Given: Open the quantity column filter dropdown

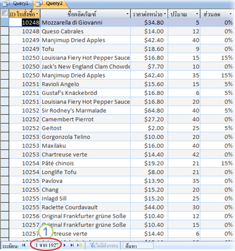Looking at the screenshot, I should point(197,14).
